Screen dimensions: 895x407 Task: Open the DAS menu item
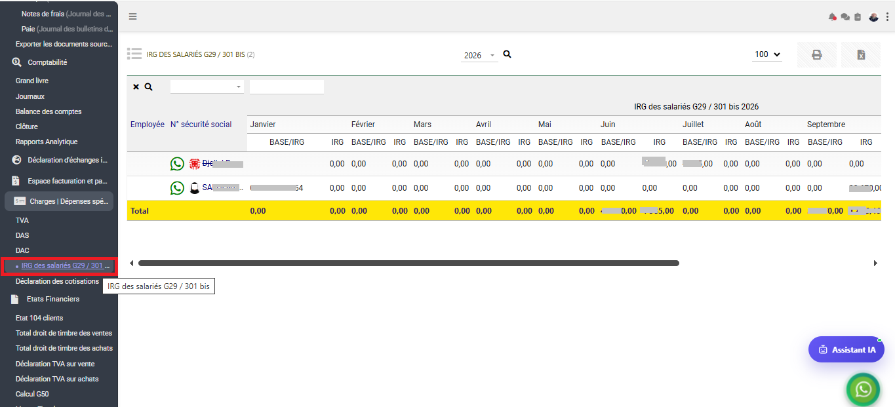[22, 235]
